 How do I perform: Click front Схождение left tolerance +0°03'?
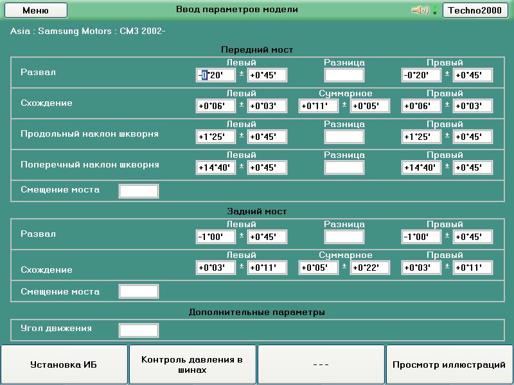tap(267, 106)
